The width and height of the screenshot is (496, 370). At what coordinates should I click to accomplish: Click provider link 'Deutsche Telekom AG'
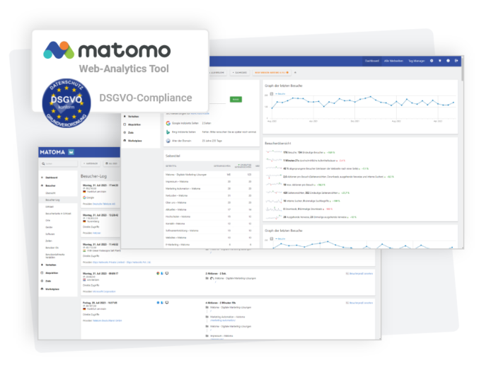104,204
